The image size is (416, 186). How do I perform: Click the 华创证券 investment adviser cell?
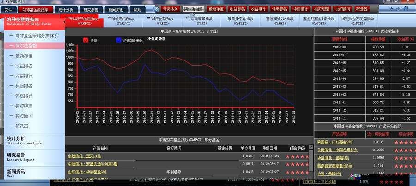(x=174, y=172)
